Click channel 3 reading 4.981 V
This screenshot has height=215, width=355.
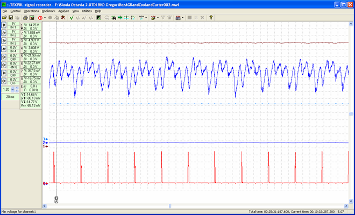[x=33, y=40]
